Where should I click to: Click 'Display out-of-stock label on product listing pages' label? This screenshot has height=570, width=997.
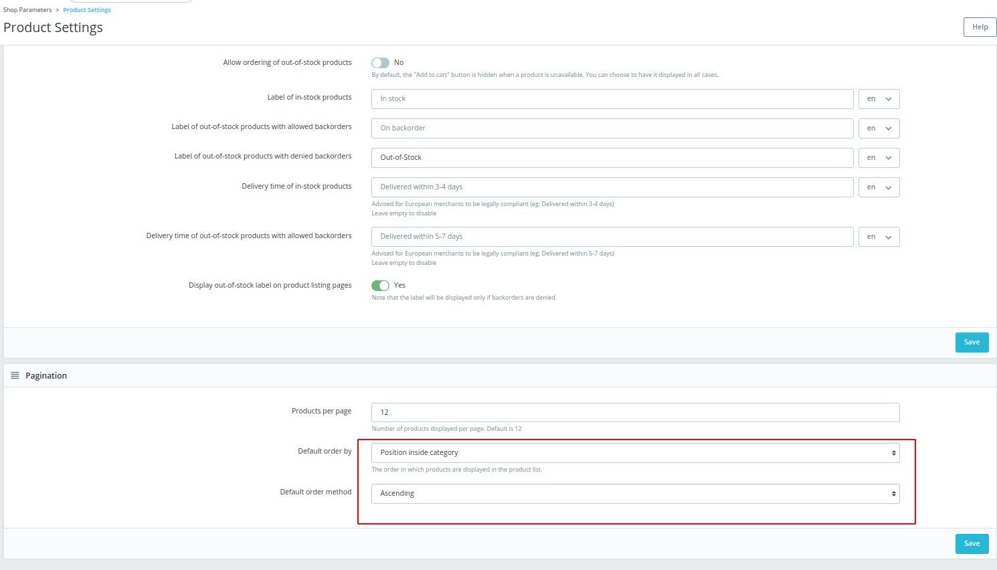[270, 285]
